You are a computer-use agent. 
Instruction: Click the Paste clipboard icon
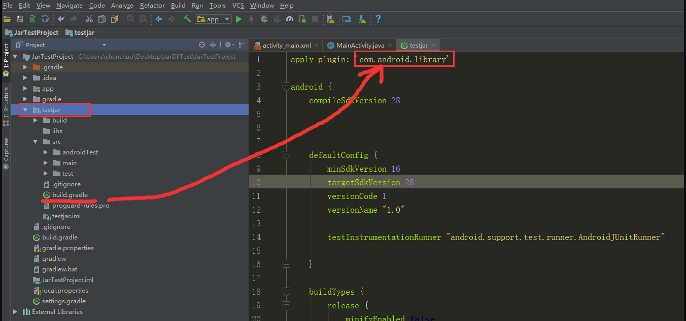[115, 19]
